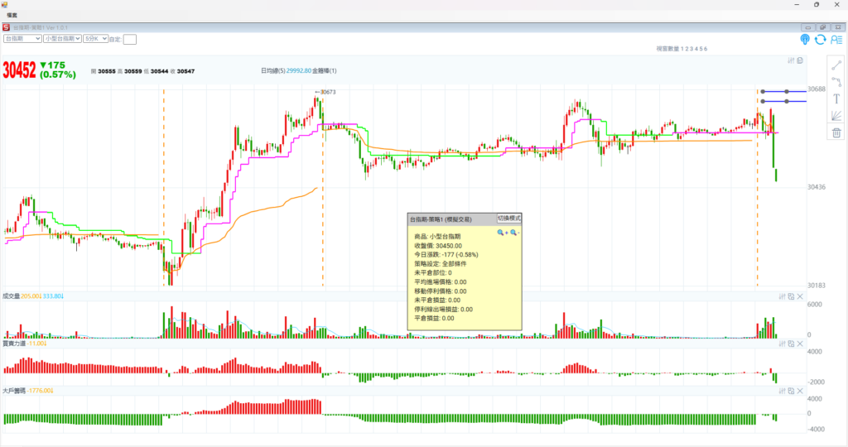
Task: Choose the text annotation tool
Action: tap(836, 99)
